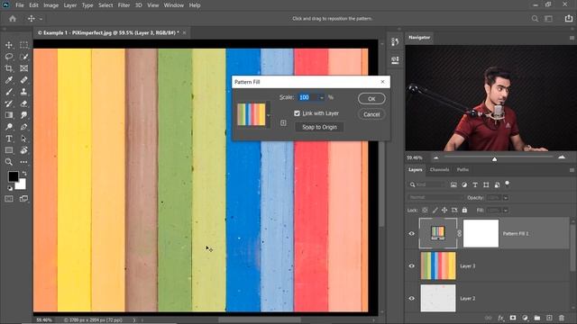Change the screen mode
Viewport: 577px width, 324px height.
[x=24, y=199]
